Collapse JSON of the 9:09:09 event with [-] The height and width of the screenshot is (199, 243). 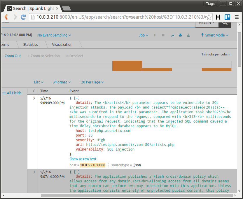[x=77, y=98]
